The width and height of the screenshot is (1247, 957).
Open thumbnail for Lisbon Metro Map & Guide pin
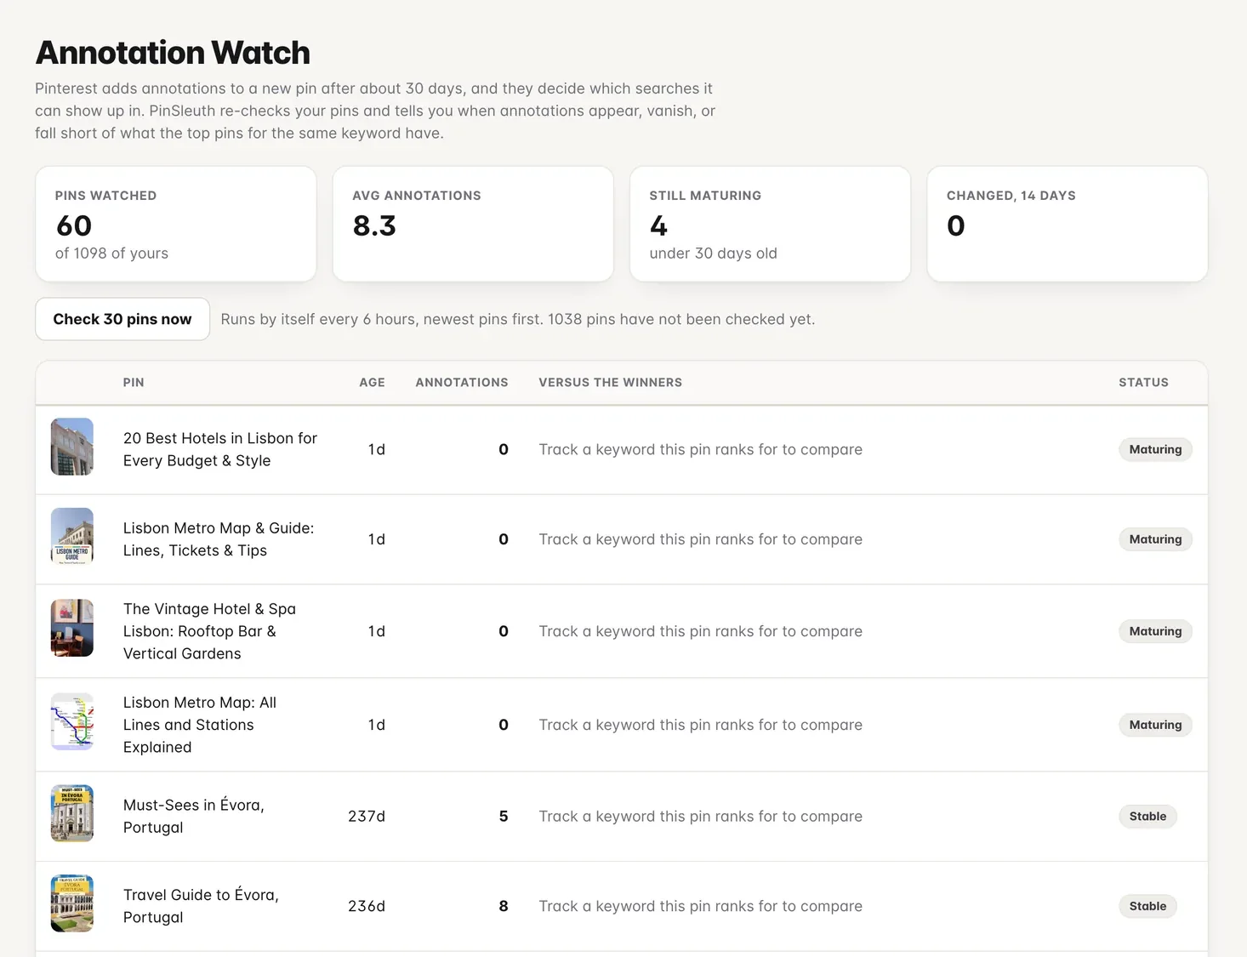(x=72, y=537)
